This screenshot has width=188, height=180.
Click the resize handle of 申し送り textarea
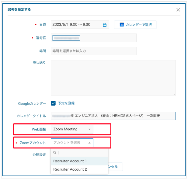coord(174,94)
